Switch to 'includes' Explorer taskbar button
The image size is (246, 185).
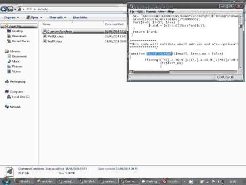click(x=45, y=181)
